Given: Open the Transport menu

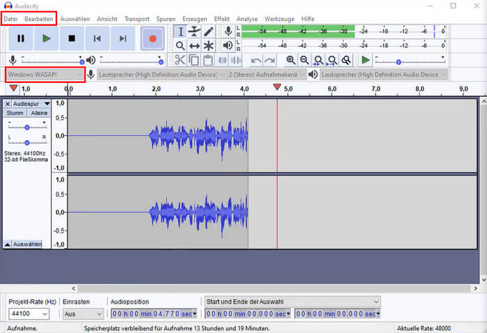Looking at the screenshot, I should coord(137,19).
